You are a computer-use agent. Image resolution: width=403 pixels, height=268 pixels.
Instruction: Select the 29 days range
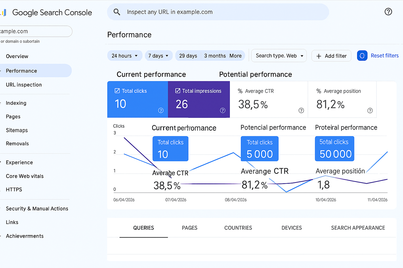pos(188,56)
